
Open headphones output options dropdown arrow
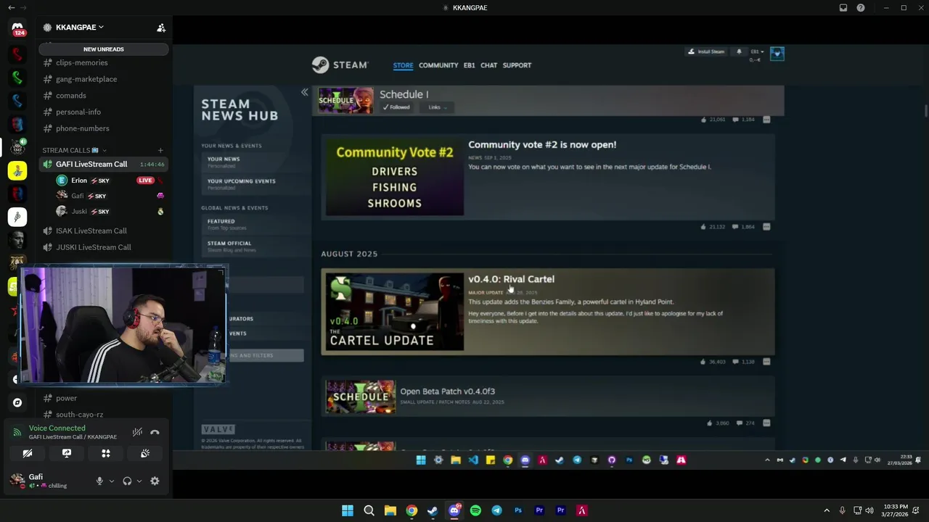coord(139,481)
